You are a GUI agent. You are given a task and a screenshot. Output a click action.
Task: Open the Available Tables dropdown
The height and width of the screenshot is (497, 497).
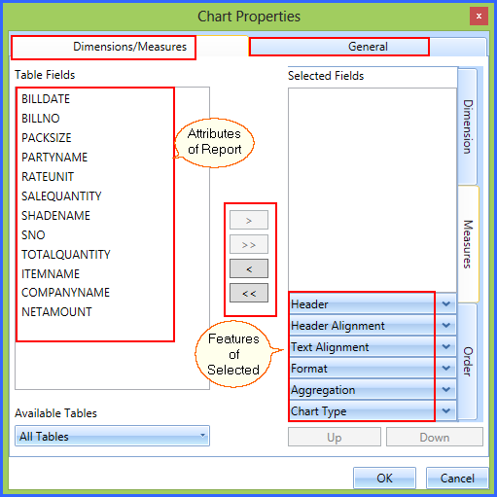tap(112, 436)
